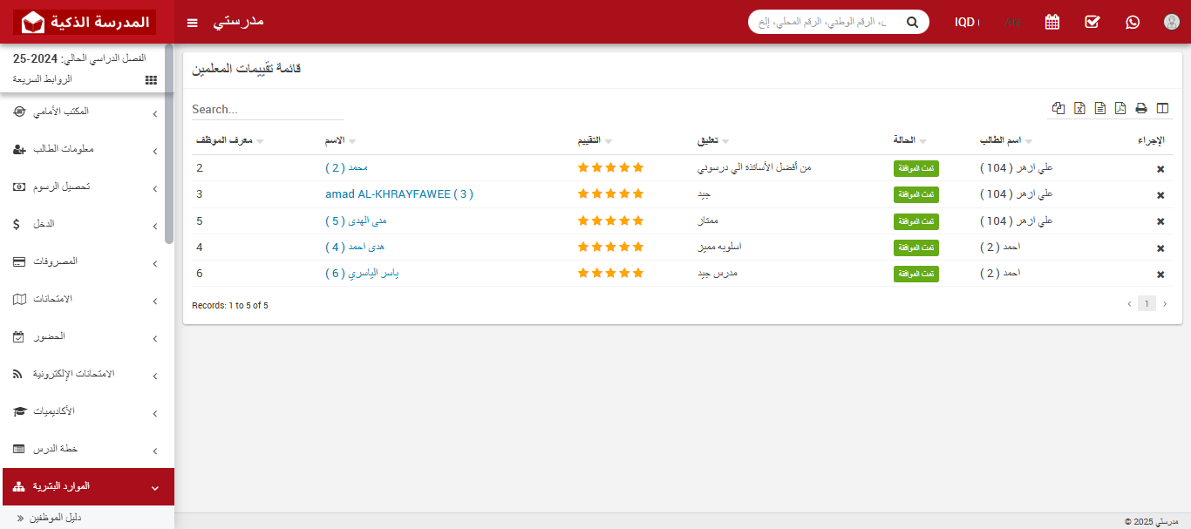1191x529 pixels.
Task: Expand the تحصيل الرسوم sidebar section
Action: [x=87, y=187]
